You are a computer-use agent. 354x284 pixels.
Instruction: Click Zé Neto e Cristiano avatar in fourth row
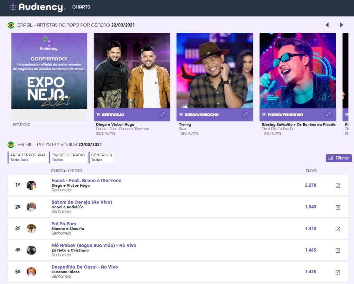pos(31,250)
